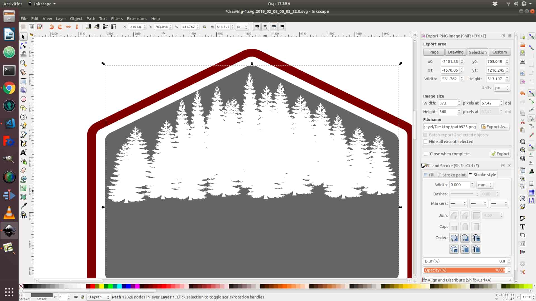Open the Extensions menu
Viewport: 536px width, 301px height.
pos(137,19)
